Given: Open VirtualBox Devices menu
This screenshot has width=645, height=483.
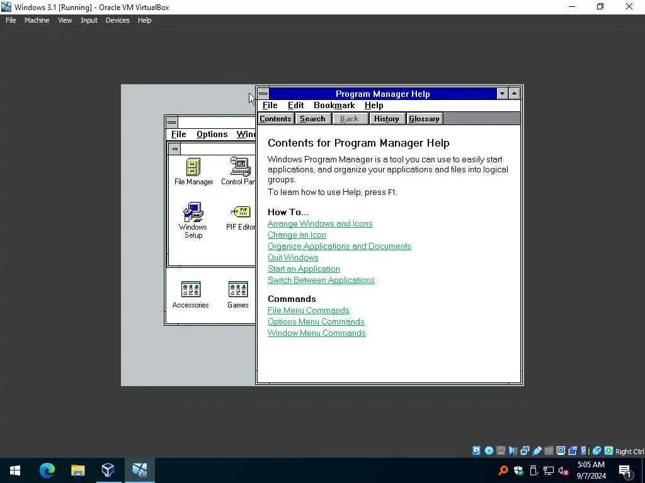Looking at the screenshot, I should pos(117,20).
